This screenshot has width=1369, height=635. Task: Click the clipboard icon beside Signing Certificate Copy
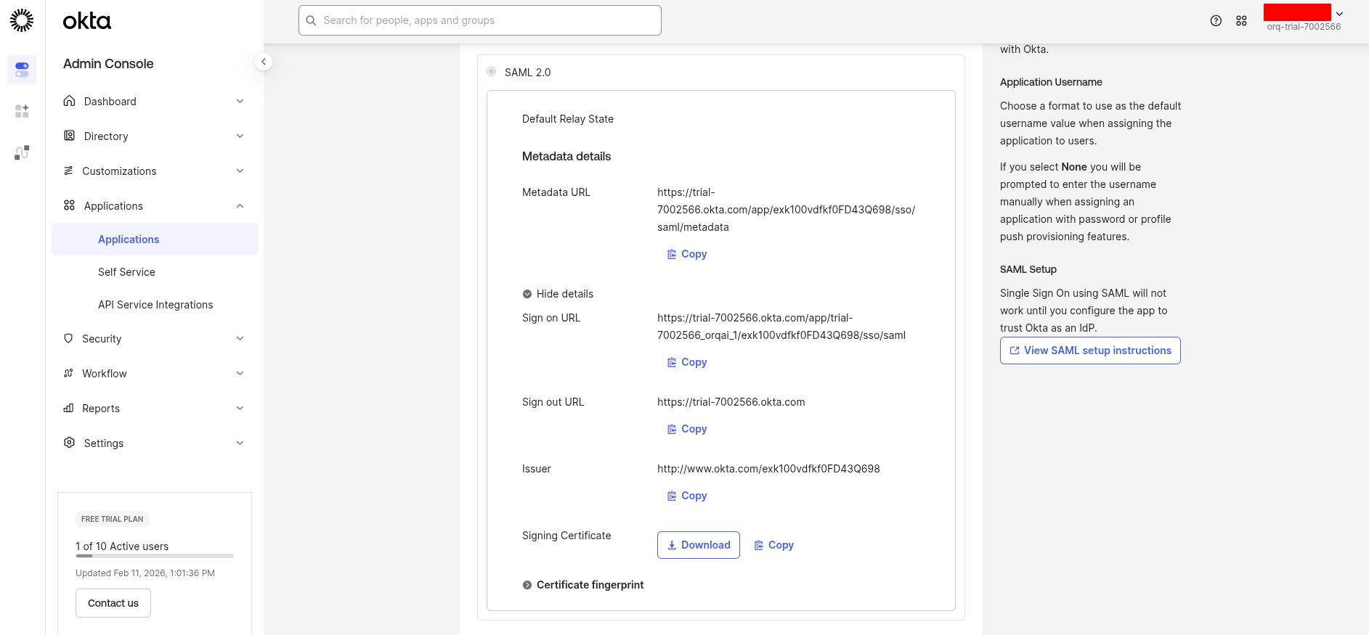click(x=759, y=545)
